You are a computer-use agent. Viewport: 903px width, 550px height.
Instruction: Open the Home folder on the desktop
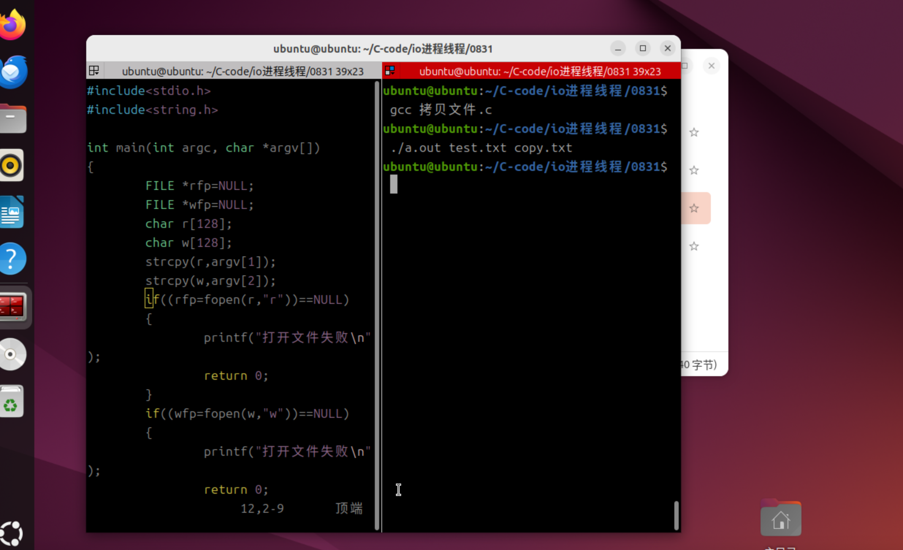[781, 518]
